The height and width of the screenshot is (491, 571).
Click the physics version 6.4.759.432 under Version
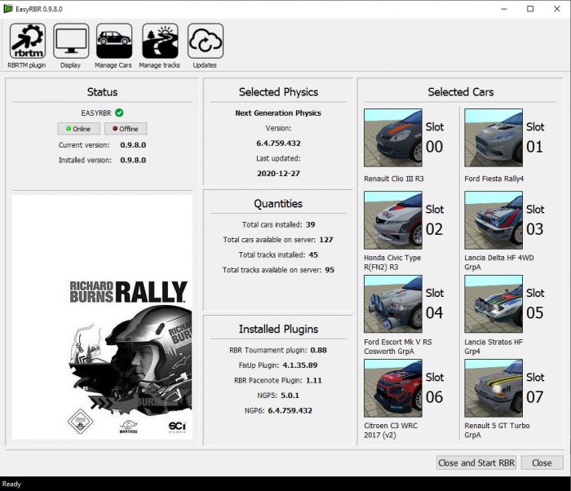[278, 144]
